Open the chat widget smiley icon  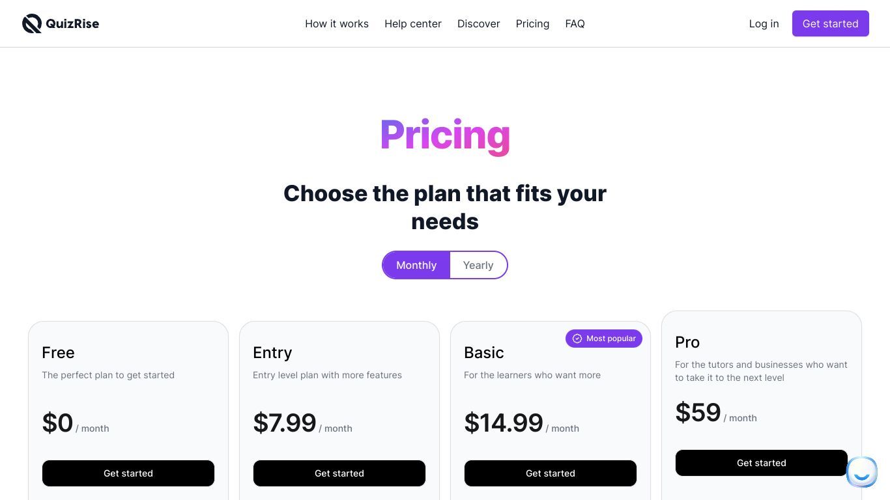pos(861,472)
